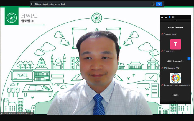Select the Департамент освіти emblem tile
194x121 pixels.
[x=175, y=78]
